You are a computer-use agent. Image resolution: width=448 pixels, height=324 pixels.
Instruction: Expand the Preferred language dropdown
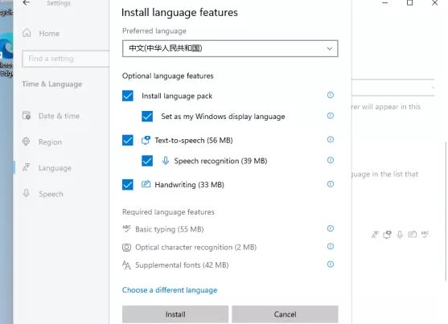pos(230,48)
